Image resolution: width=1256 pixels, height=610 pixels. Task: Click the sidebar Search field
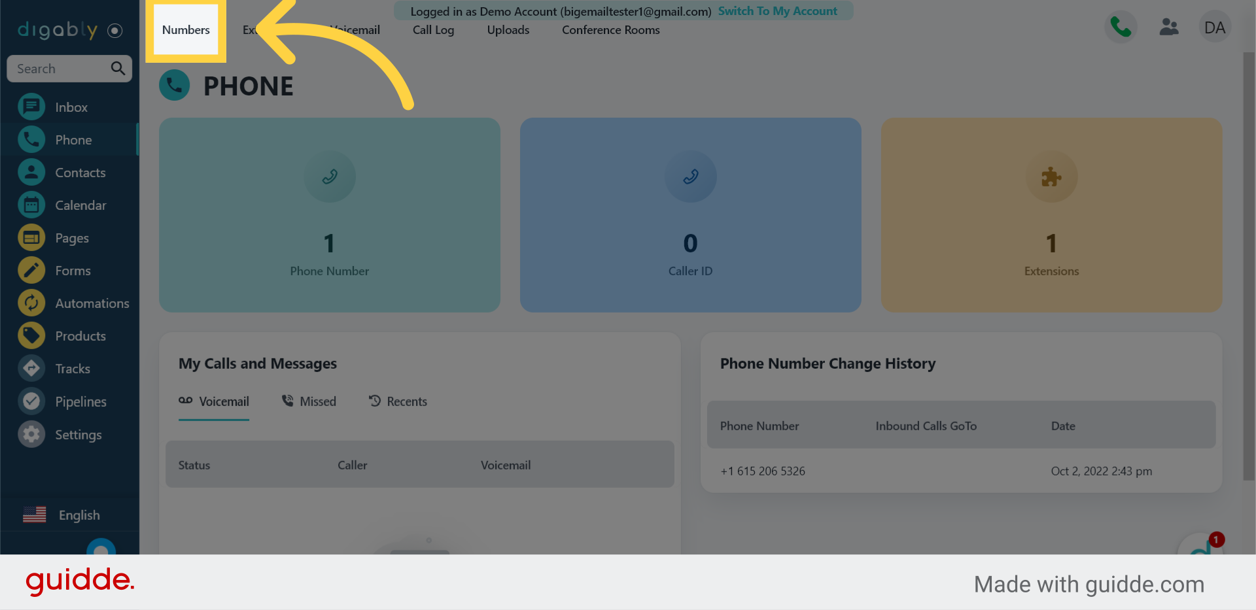(x=60, y=69)
